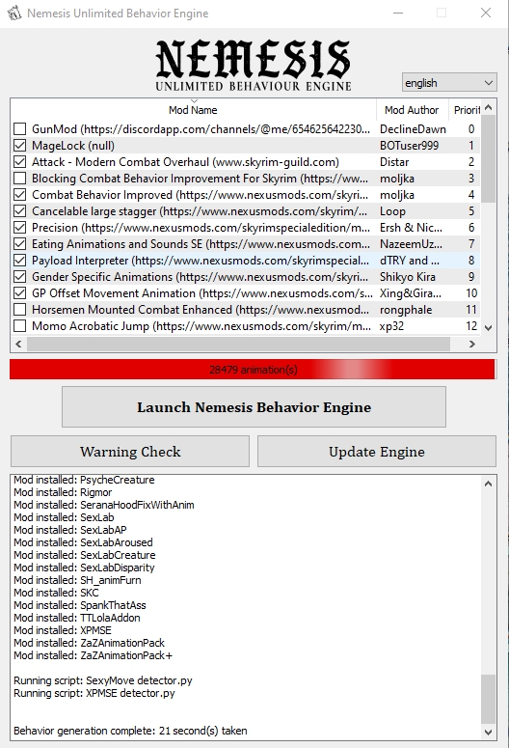Click log line 'Running script: SexyMove detector.py'

point(103,680)
